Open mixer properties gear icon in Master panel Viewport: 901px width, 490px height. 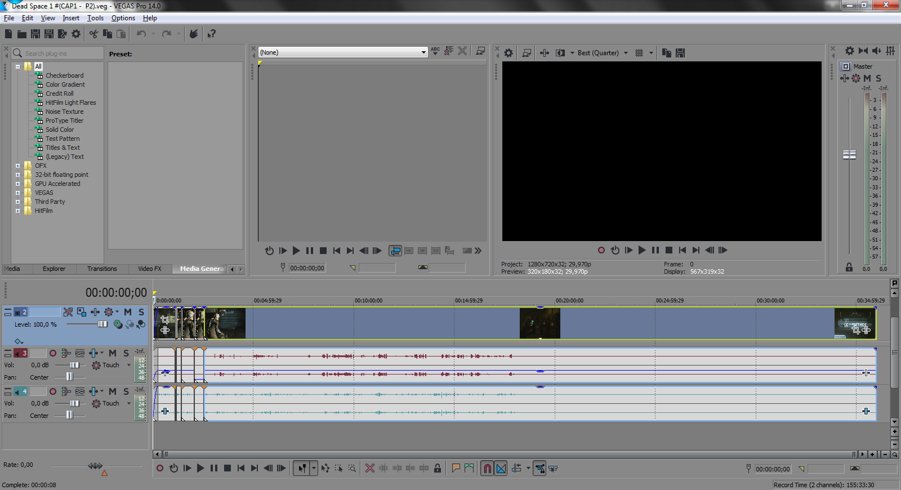(x=850, y=51)
